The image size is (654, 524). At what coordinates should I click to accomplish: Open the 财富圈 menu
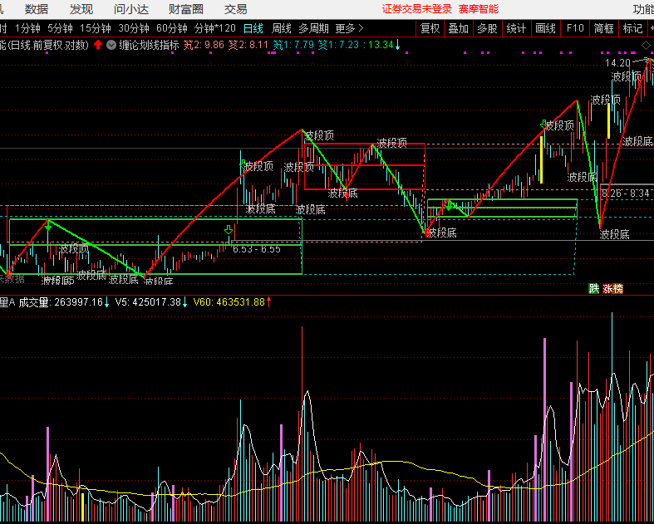pyautogui.click(x=185, y=9)
